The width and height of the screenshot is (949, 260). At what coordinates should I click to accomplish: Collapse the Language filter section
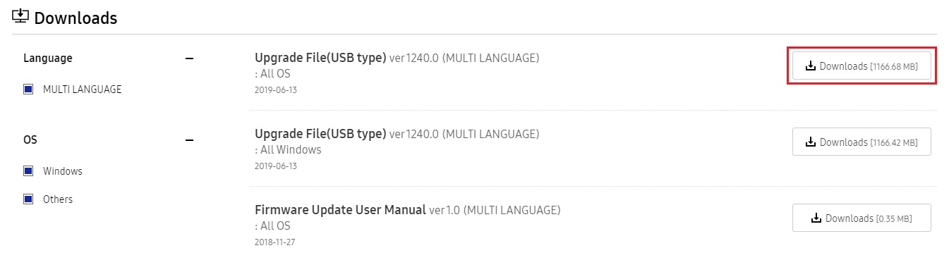189,58
